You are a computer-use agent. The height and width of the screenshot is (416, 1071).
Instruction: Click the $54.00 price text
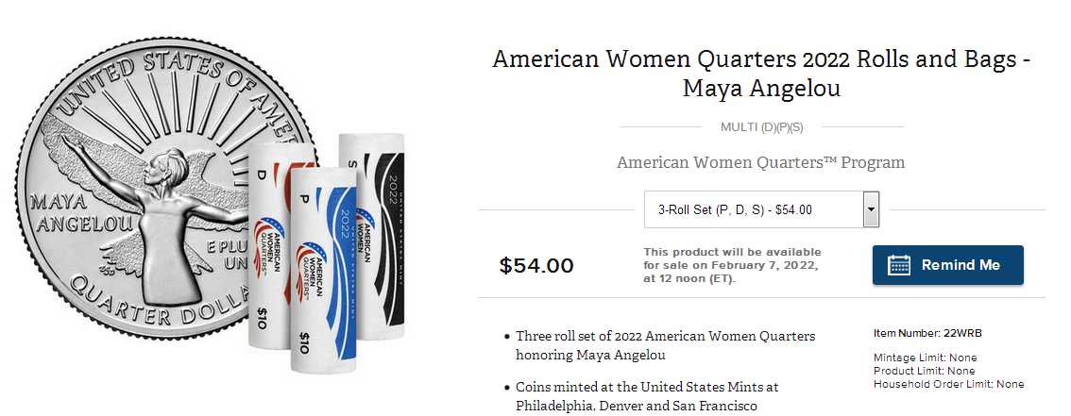pos(536,266)
